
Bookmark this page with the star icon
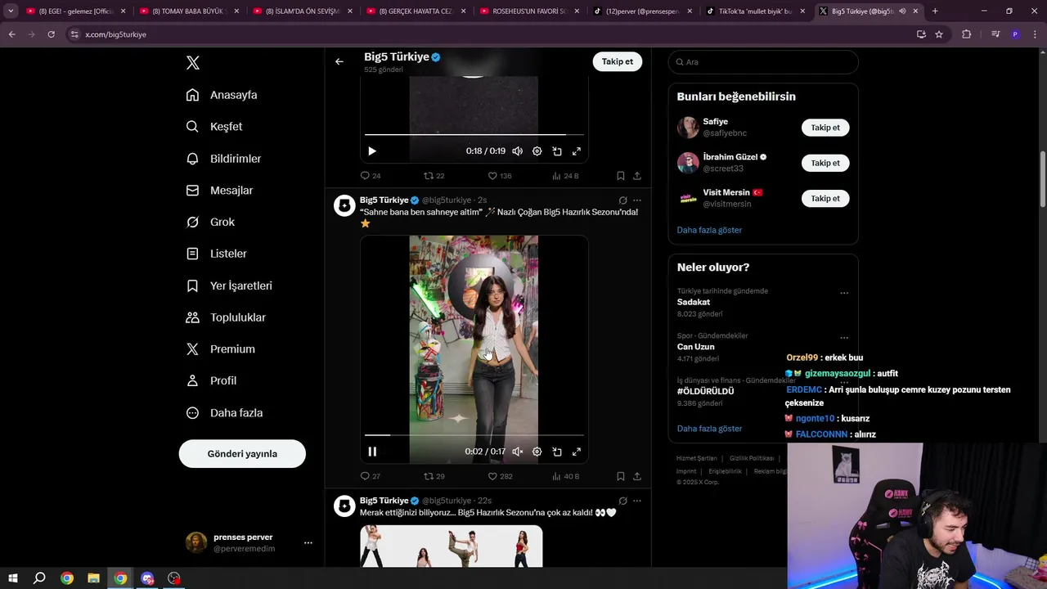pos(939,34)
